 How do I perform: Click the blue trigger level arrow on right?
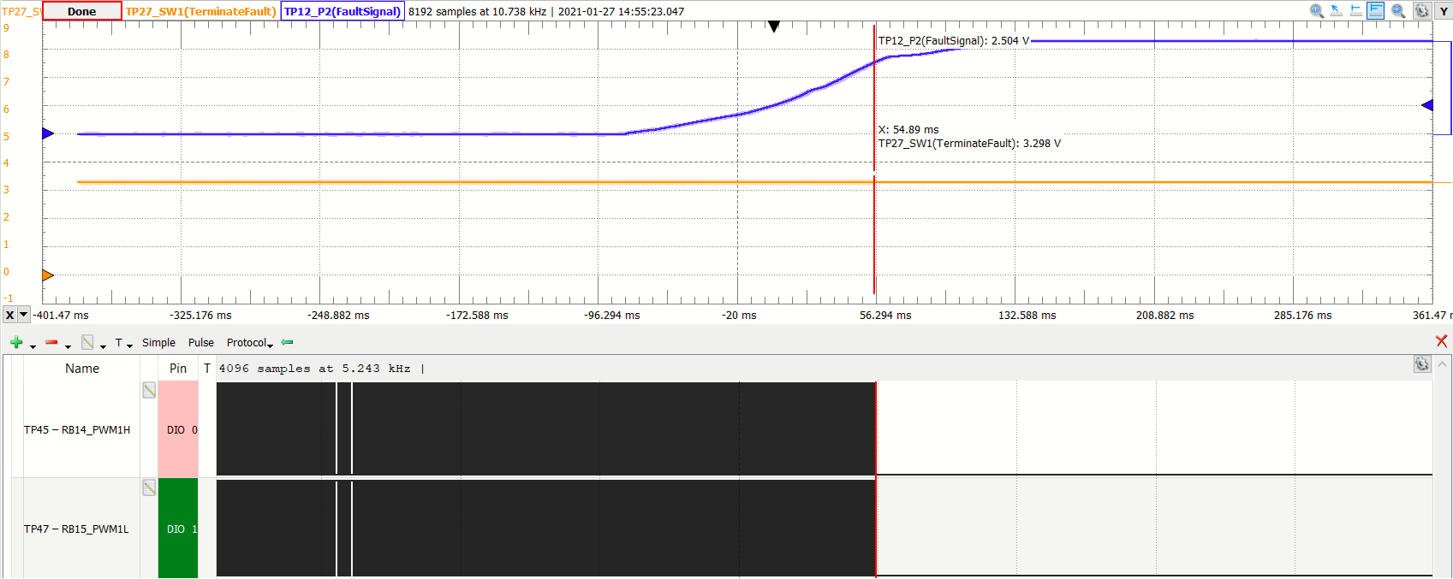(x=1427, y=105)
